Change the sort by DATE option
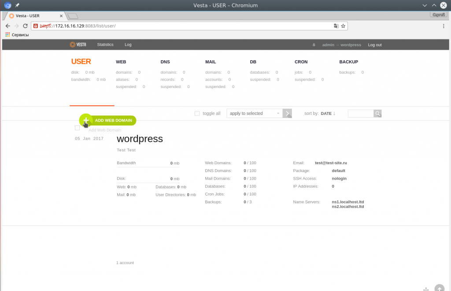Screen dimensions: 451x291 click(x=328, y=114)
